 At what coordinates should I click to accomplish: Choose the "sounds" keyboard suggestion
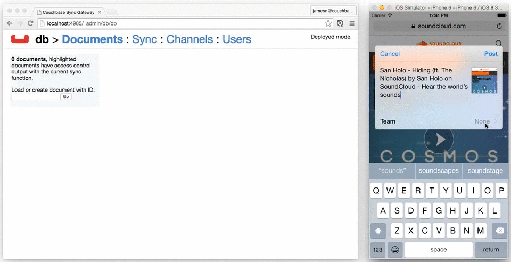(x=392, y=171)
